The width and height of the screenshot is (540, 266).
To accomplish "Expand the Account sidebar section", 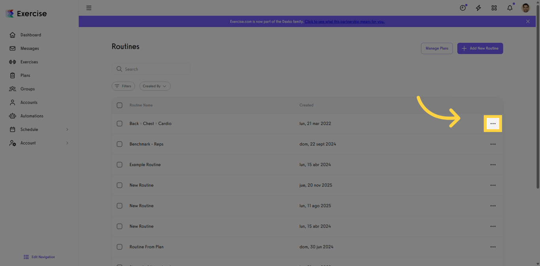I will pos(28,143).
